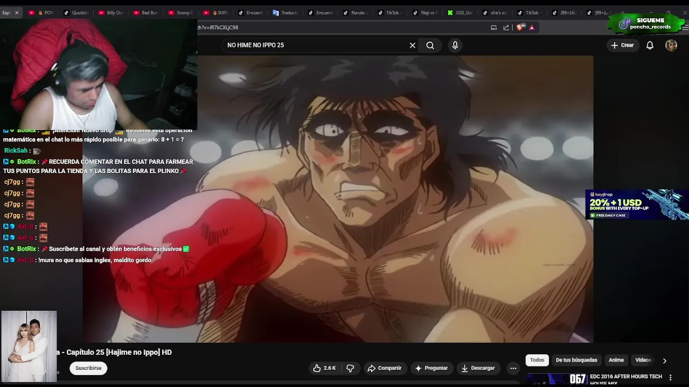
Task: Open the YouTube account avatar menu
Action: point(671,45)
